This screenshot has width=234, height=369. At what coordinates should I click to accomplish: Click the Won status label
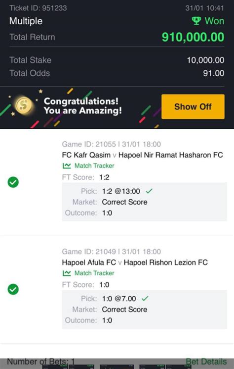pos(214,21)
